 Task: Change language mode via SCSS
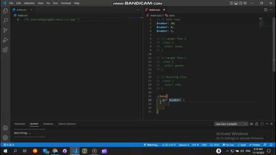pos(215,145)
